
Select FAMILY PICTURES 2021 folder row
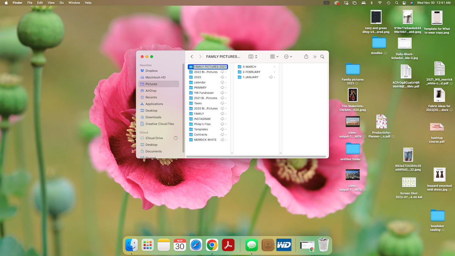point(208,67)
